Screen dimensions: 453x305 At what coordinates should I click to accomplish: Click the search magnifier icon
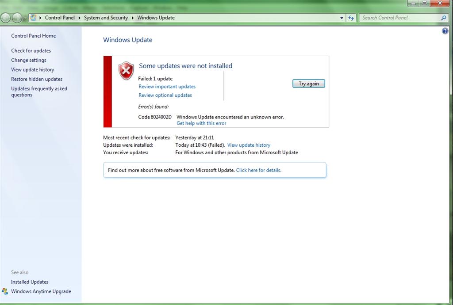click(x=443, y=18)
